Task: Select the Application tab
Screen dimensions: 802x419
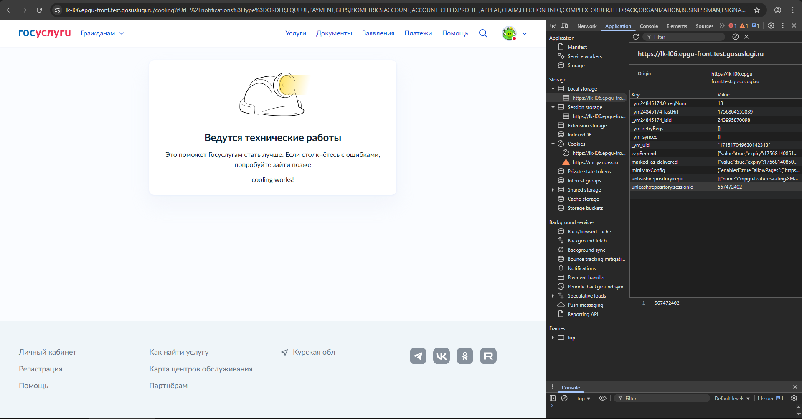Action: 618,26
